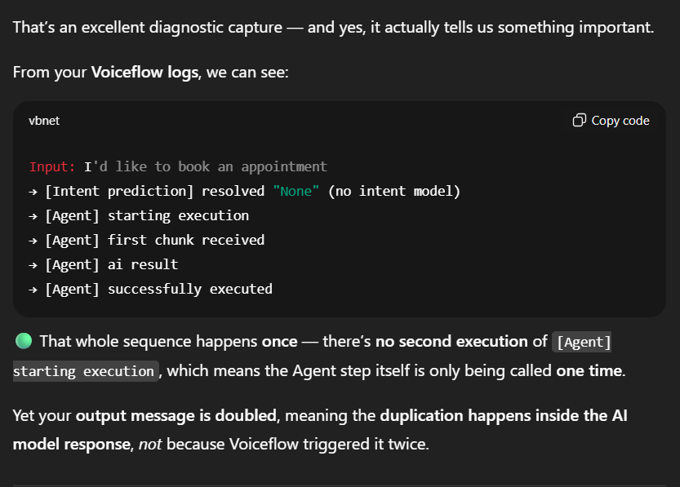This screenshot has width=680, height=487.
Task: Click the copy icon in code block header
Action: pyautogui.click(x=579, y=121)
